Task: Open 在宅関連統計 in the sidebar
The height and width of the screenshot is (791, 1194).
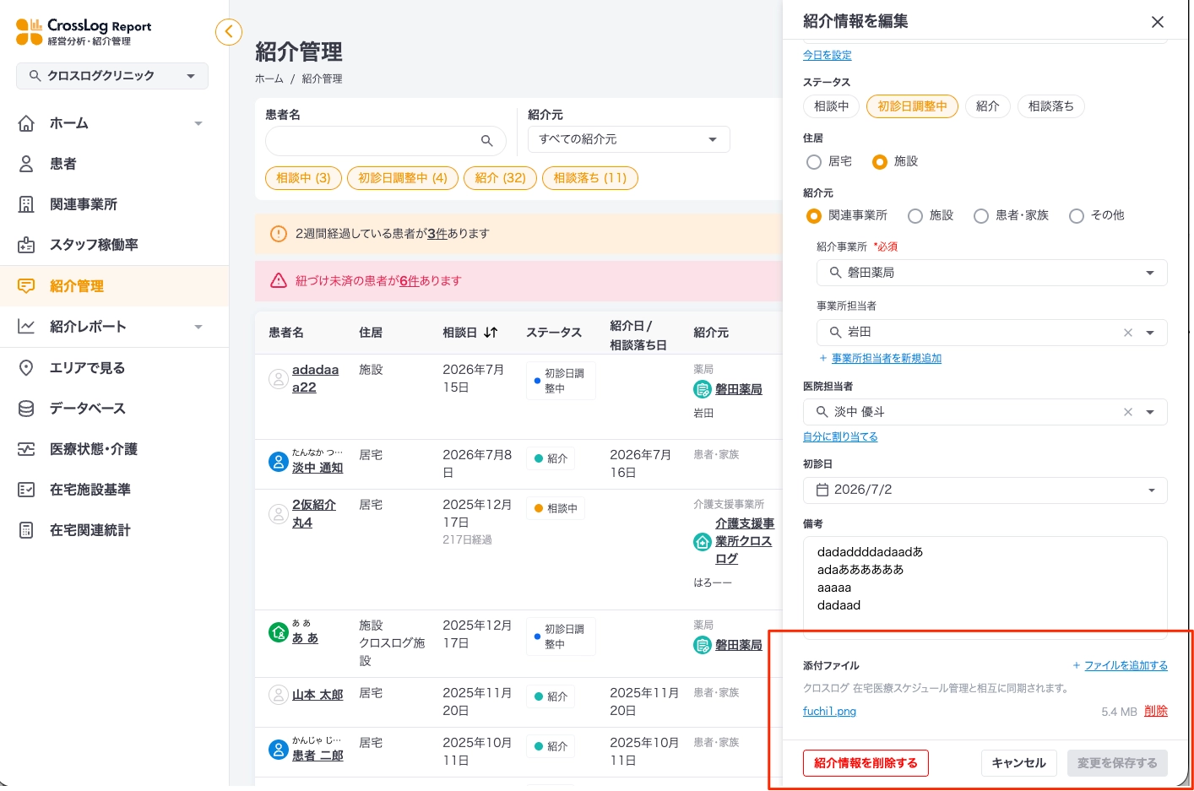Action: [x=90, y=530]
